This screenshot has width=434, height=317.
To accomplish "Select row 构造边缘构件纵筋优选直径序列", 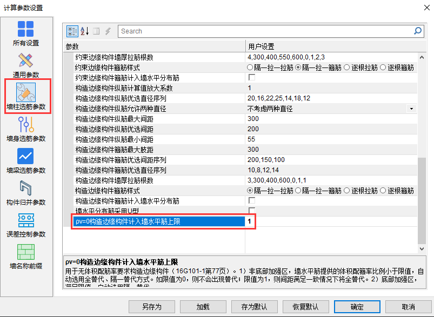I will pos(159,98).
